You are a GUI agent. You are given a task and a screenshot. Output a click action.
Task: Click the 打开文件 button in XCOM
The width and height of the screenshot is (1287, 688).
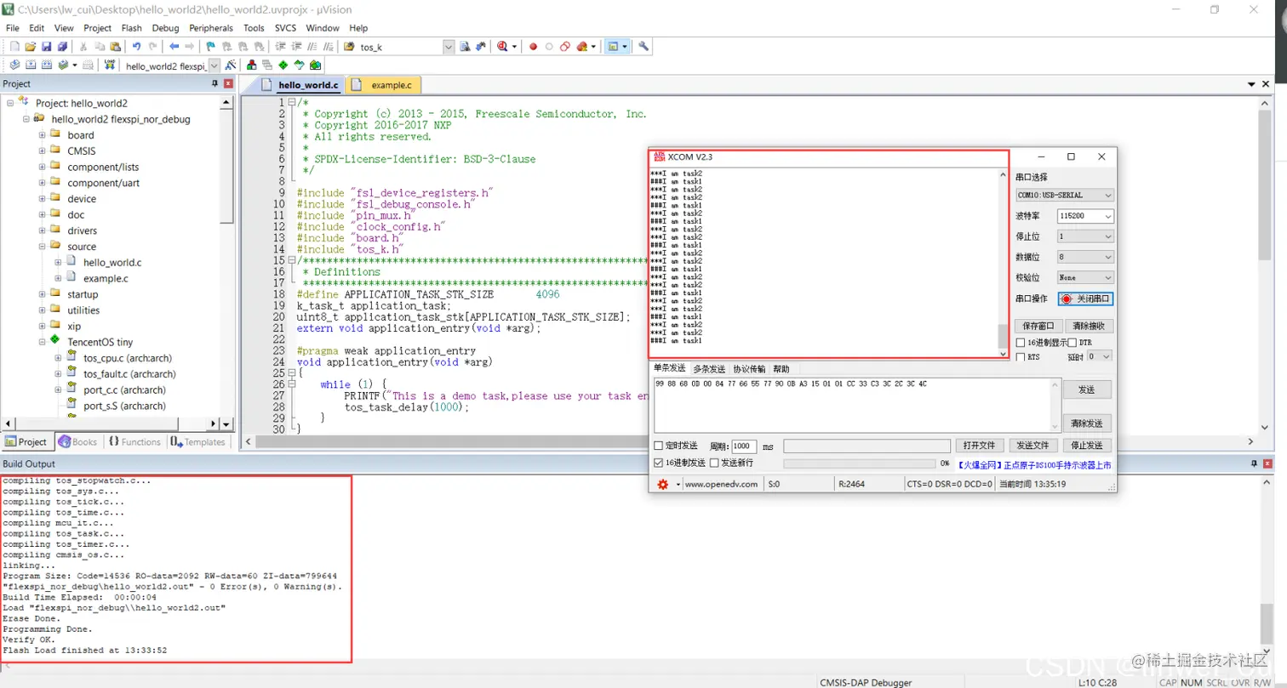979,446
